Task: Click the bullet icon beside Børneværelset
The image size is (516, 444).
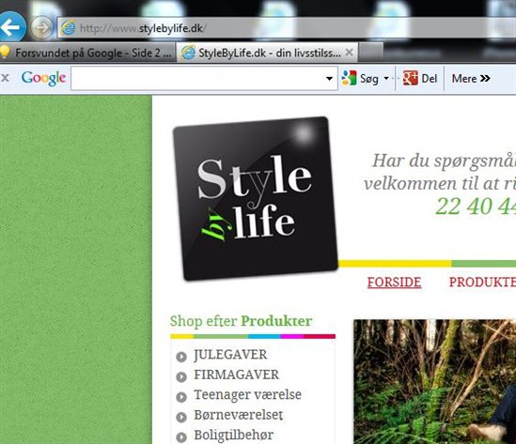Action: coord(181,417)
